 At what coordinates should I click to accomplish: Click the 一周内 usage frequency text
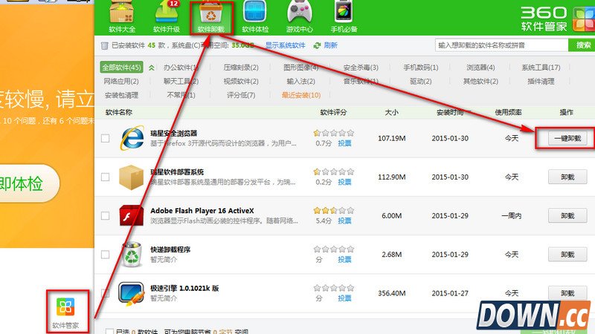pyautogui.click(x=512, y=215)
